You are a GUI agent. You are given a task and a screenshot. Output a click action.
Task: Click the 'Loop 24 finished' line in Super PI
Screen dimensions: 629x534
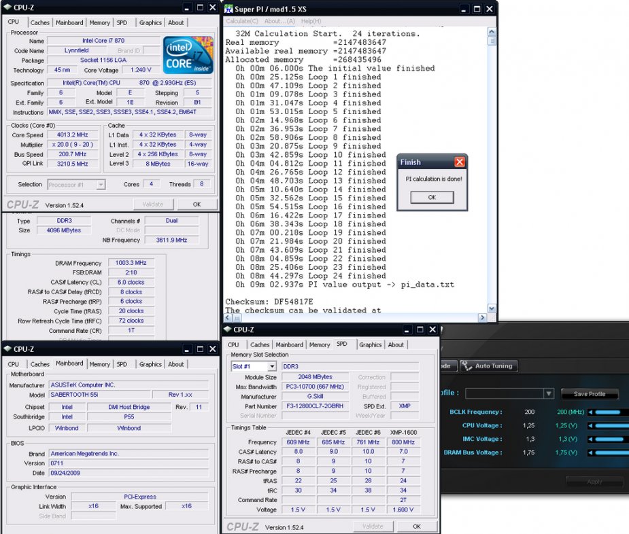[x=311, y=276]
